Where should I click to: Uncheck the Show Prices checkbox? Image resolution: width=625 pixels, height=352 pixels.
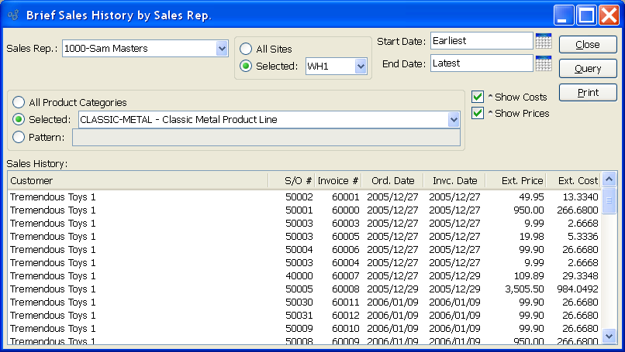(x=478, y=113)
